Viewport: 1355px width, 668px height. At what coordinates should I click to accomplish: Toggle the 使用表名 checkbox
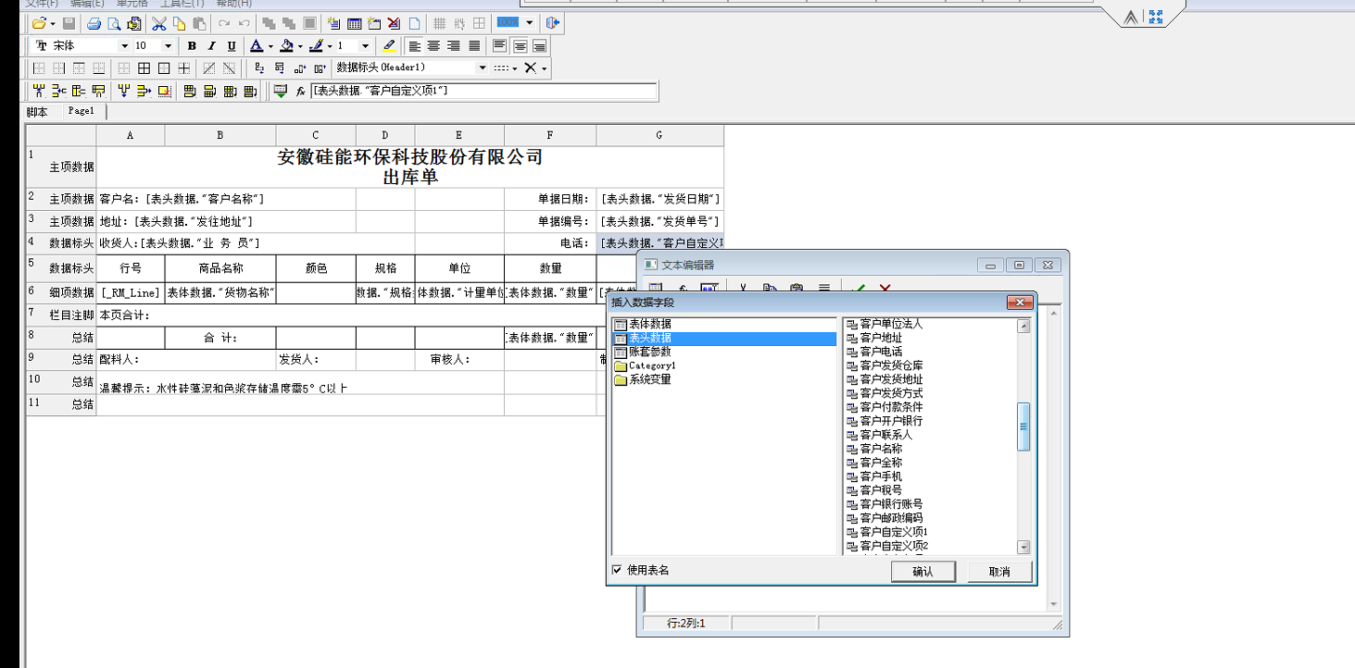(617, 570)
